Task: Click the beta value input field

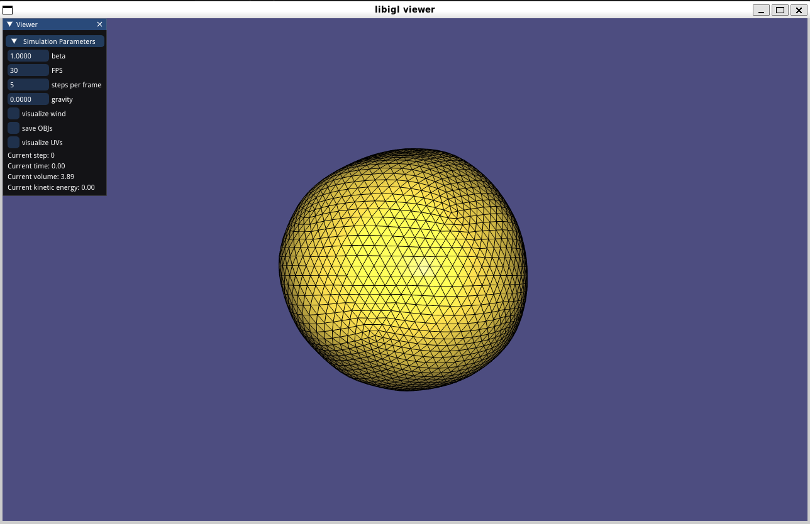Action: [28, 56]
